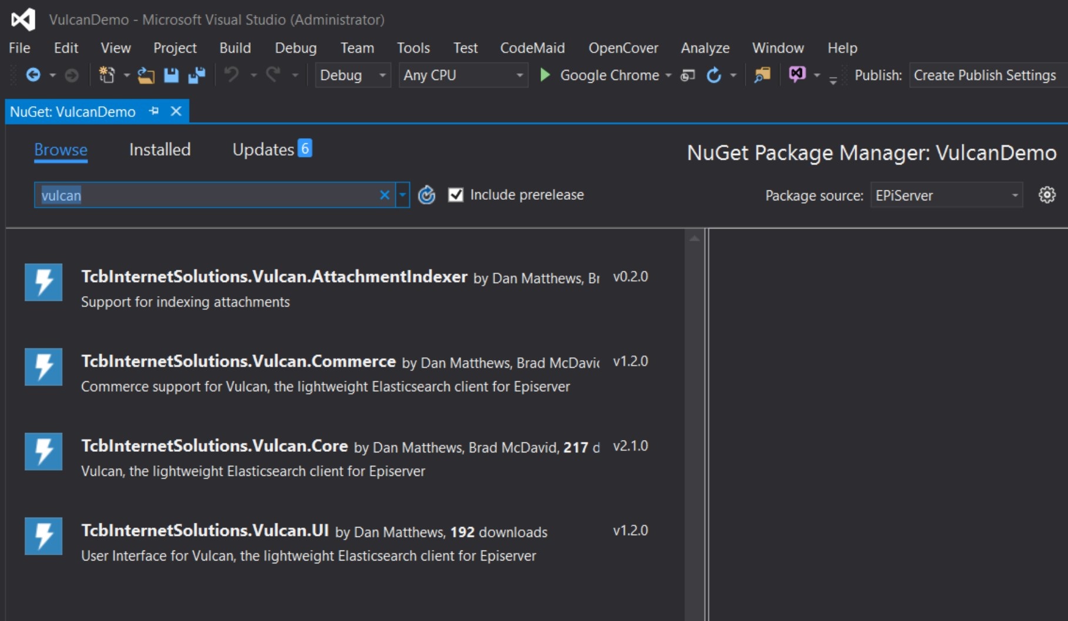Click the AttachmentIndexer package icon
The height and width of the screenshot is (621, 1068).
point(43,282)
